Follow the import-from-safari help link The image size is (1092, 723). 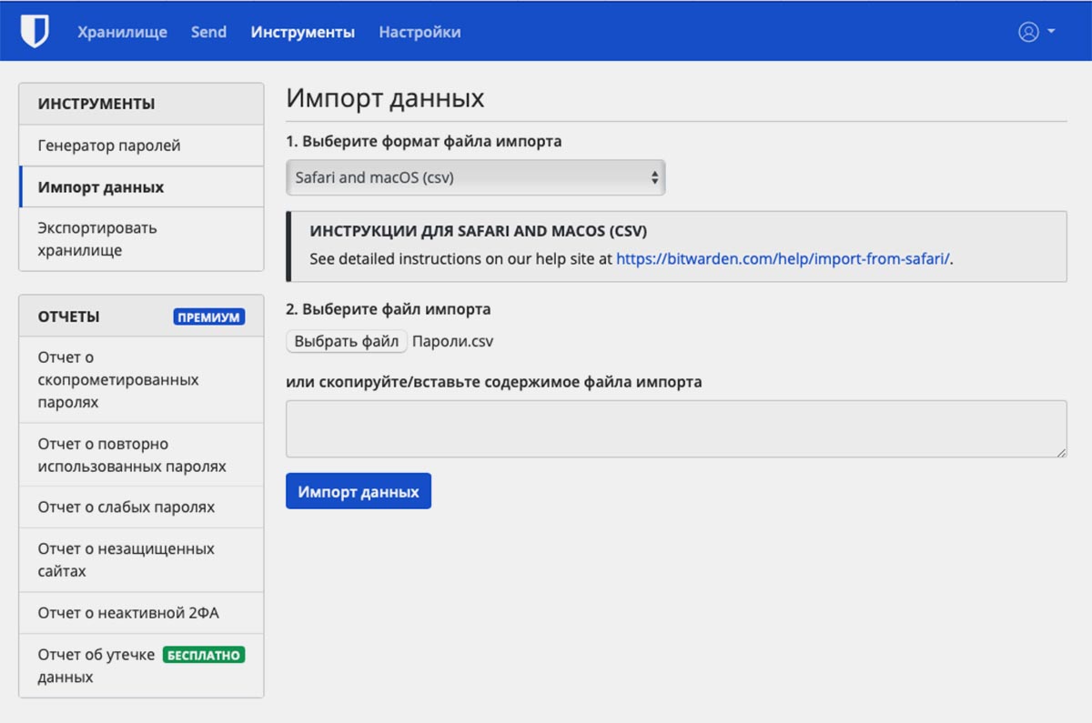pos(783,259)
